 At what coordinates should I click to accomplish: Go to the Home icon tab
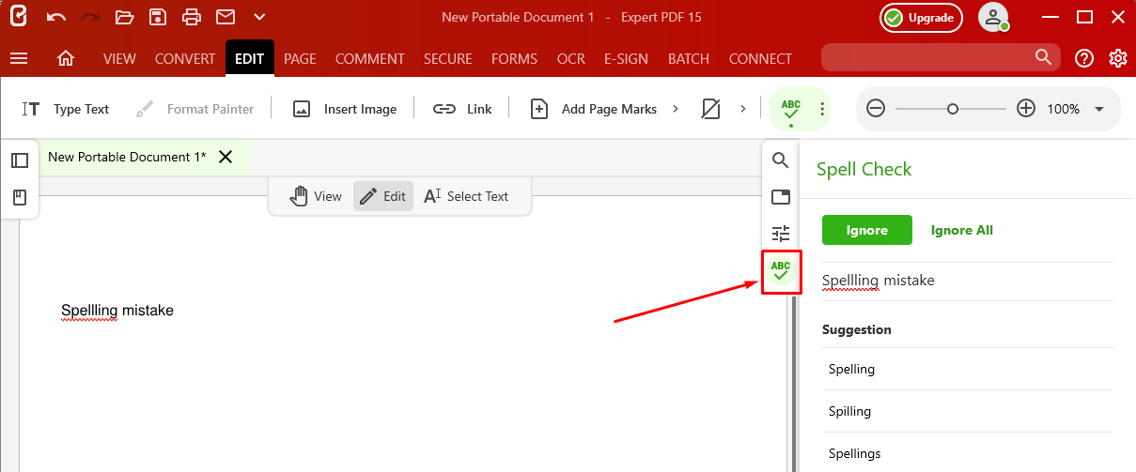[x=66, y=58]
